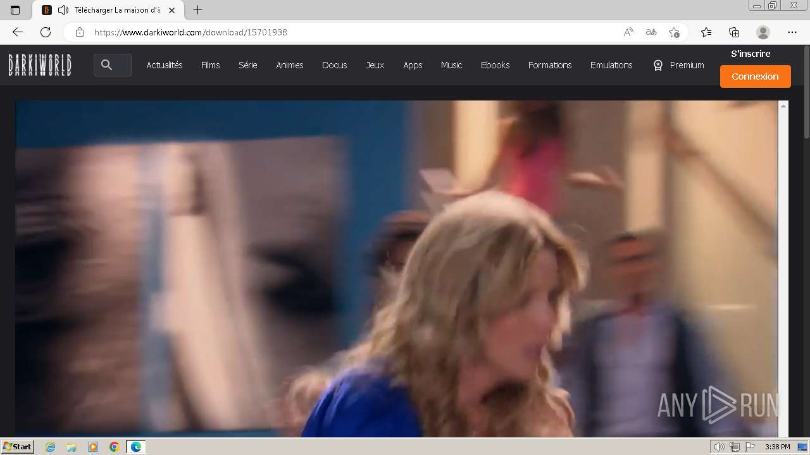Image resolution: width=810 pixels, height=455 pixels.
Task: Open the tab actions menu icon
Action: tap(15, 10)
